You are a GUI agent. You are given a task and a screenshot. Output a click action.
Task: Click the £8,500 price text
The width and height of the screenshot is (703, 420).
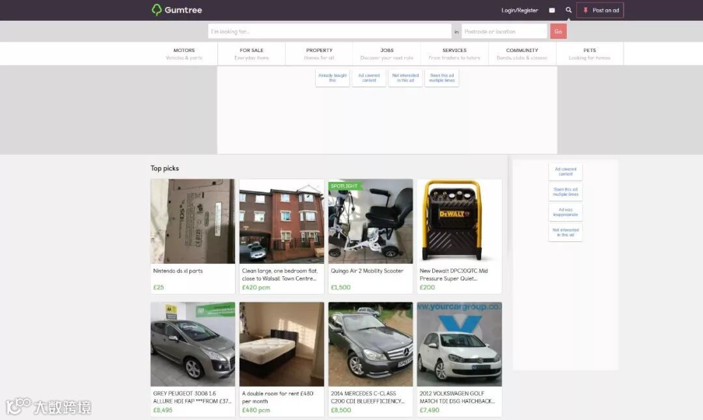pos(341,410)
